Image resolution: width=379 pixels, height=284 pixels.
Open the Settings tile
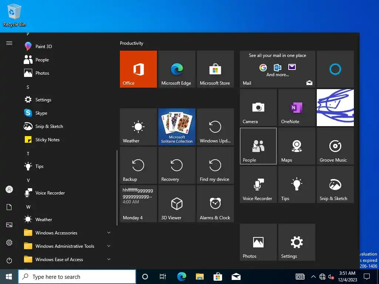[297, 242]
